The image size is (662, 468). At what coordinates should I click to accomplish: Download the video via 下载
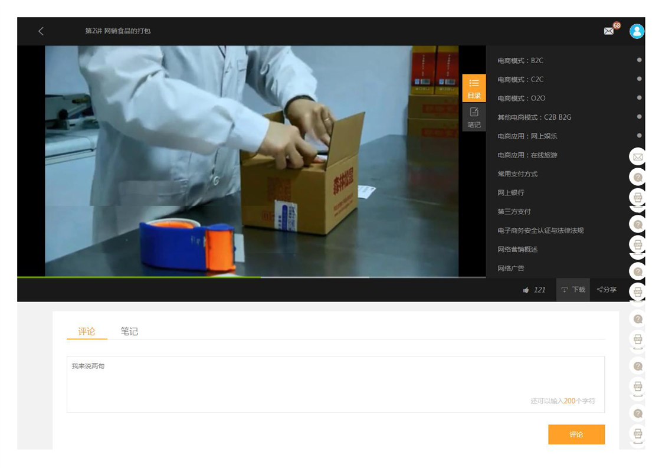pos(573,290)
